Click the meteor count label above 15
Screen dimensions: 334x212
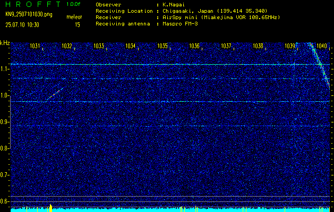pyautogui.click(x=74, y=17)
